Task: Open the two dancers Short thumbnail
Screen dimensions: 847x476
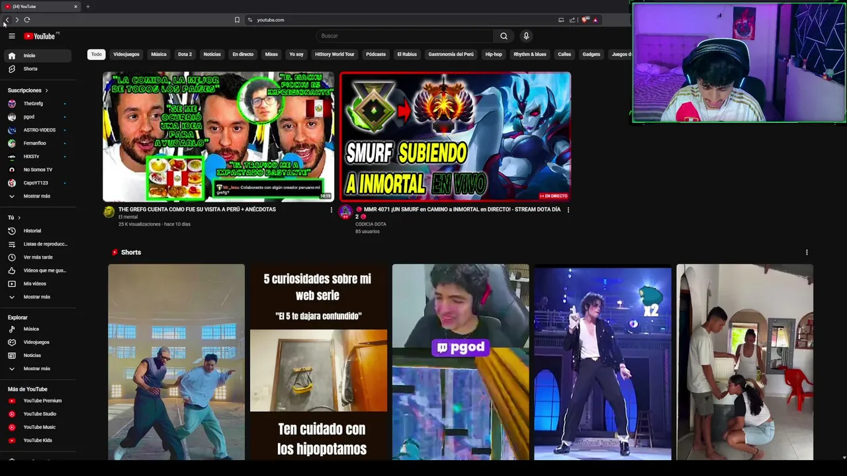Action: 177,362
